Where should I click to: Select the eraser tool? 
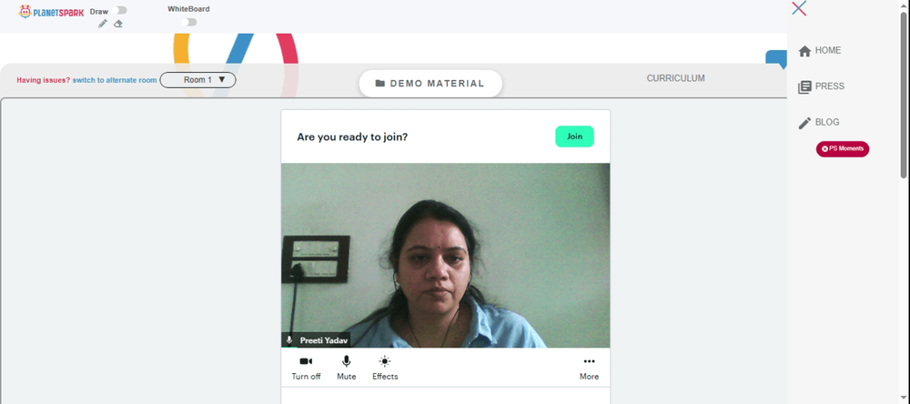(118, 24)
